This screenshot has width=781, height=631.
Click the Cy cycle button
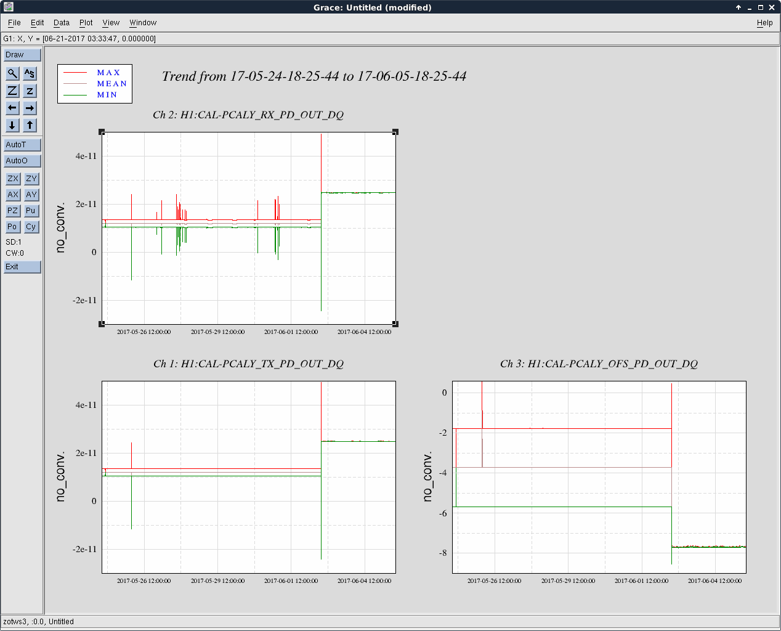tap(31, 227)
